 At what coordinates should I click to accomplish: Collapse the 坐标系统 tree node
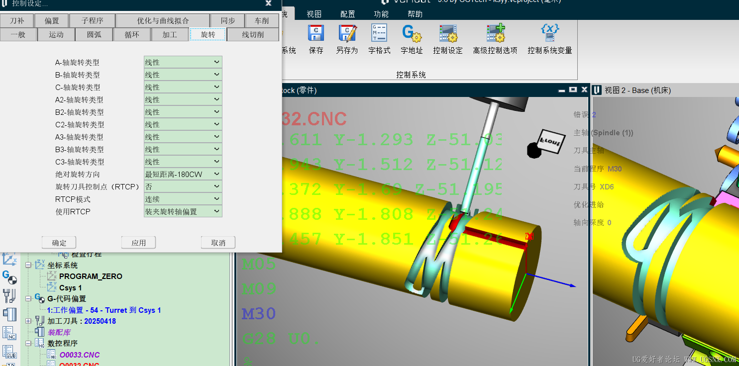(28, 266)
